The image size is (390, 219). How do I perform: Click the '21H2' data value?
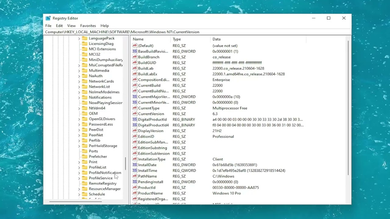point(217,131)
